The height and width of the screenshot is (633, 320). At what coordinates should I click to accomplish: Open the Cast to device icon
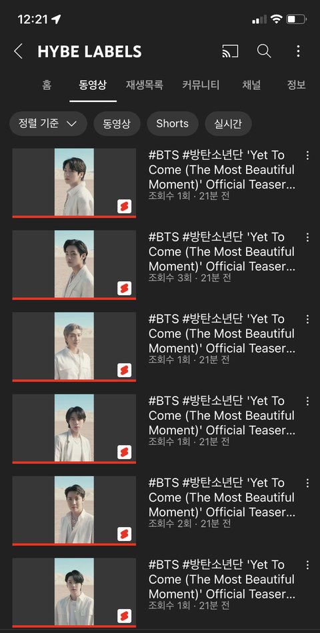point(230,51)
